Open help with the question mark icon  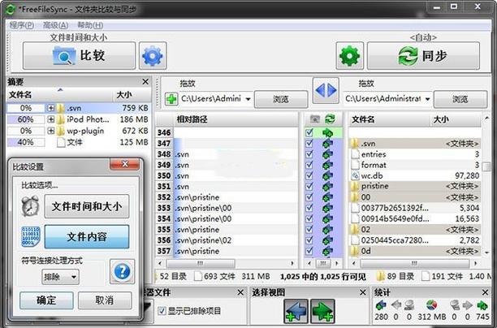click(x=122, y=271)
